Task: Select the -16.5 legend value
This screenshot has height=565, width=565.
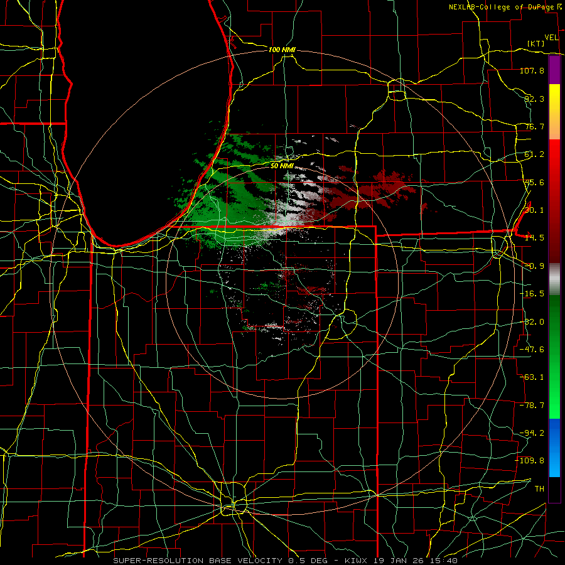Action: pos(532,294)
